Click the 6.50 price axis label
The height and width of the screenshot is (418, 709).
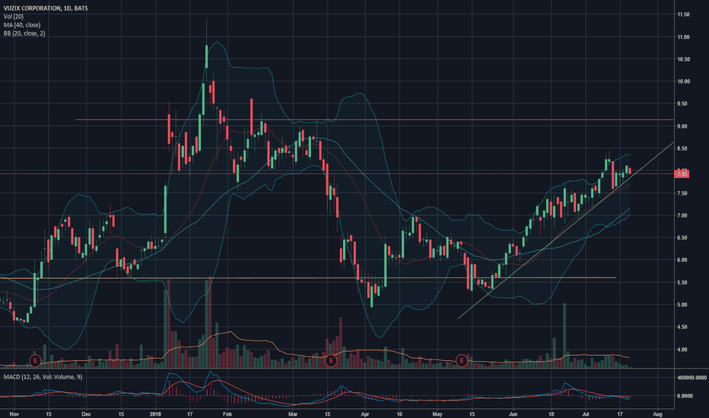682,237
